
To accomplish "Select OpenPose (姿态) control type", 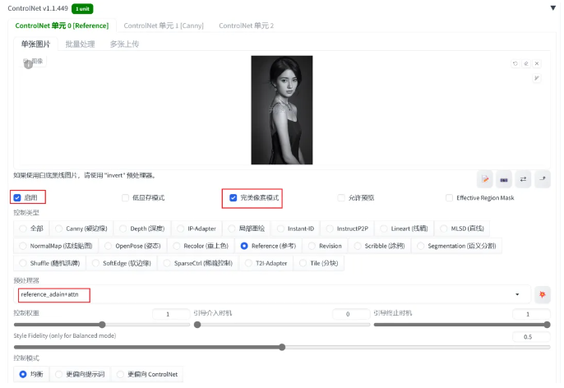I will [x=132, y=246].
